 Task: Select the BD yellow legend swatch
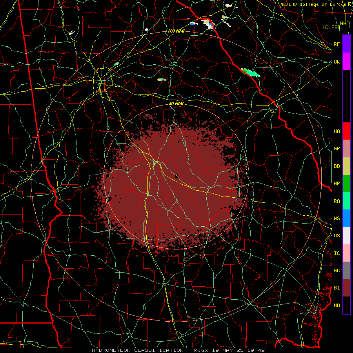[x=346, y=166]
